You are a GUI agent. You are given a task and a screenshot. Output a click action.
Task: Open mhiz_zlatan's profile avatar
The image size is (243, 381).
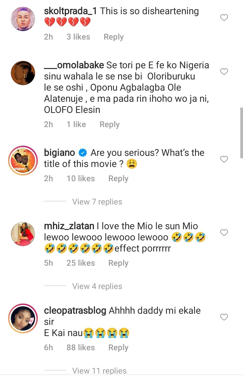tap(23, 234)
